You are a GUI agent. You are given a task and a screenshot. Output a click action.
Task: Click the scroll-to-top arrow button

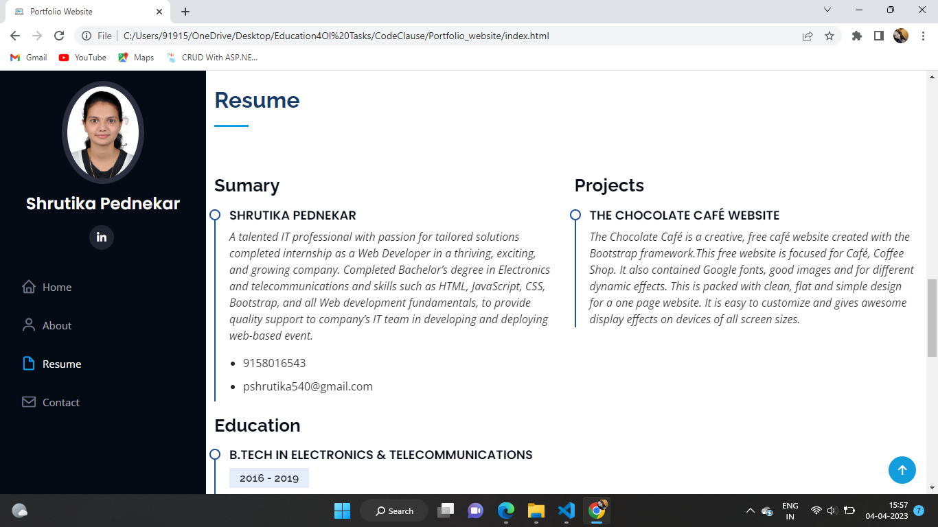tap(902, 470)
